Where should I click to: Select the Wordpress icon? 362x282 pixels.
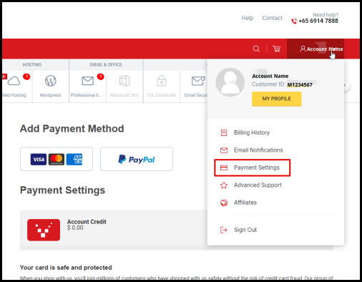pos(51,81)
